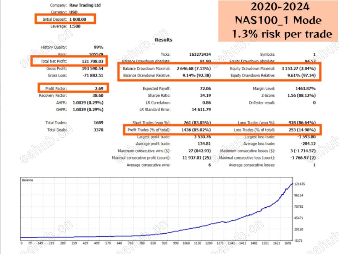339x254 pixels.
Task: Select Balance Drawdown Maximal value 2 646.68 (7.13%)
Action: (194, 68)
